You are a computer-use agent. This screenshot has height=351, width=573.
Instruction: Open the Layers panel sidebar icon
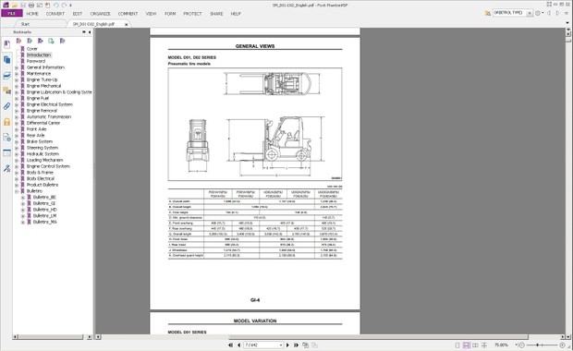click(x=7, y=75)
